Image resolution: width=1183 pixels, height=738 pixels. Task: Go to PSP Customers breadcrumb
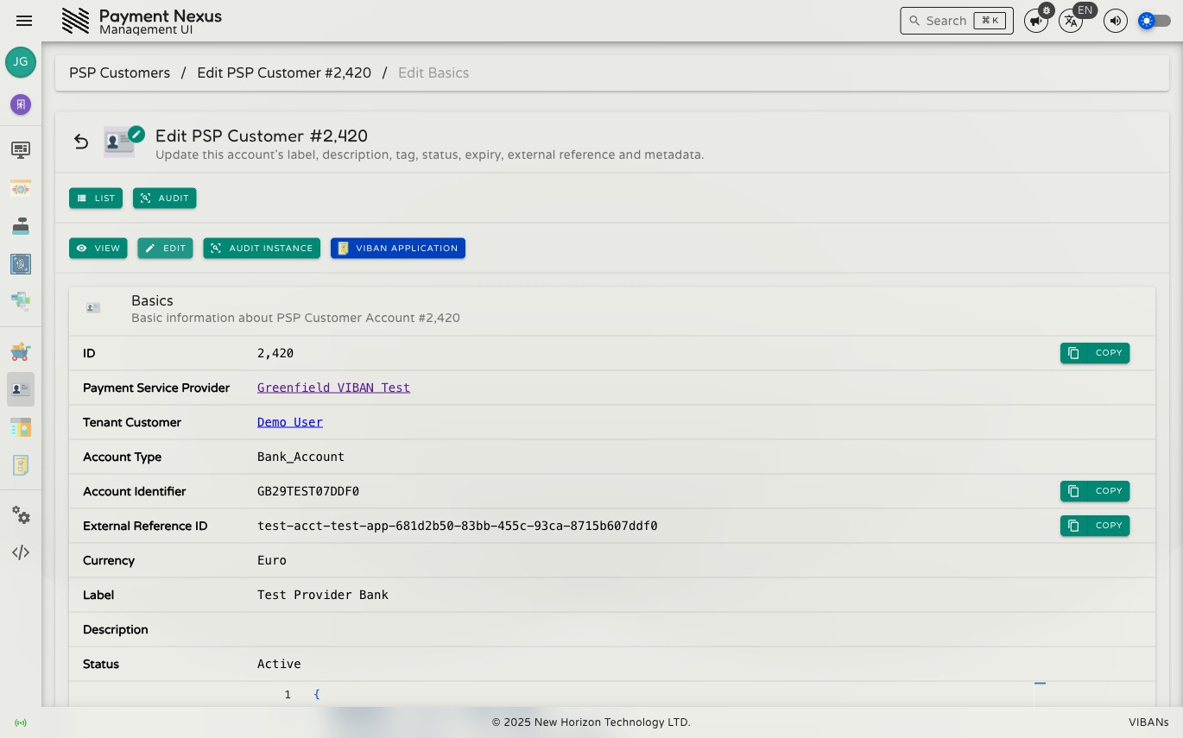tap(120, 73)
